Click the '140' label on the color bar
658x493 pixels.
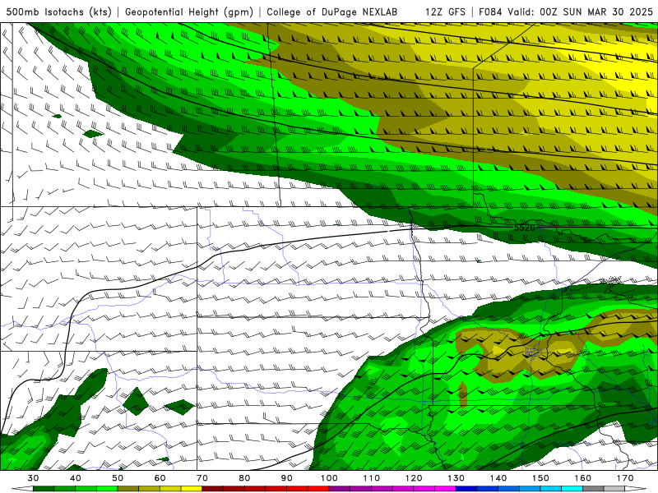tap(498, 478)
